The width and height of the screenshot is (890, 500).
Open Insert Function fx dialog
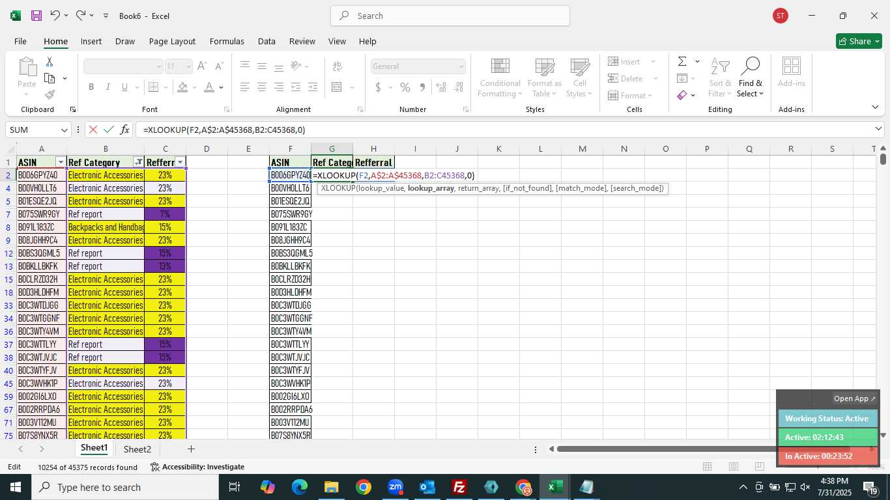(x=124, y=130)
